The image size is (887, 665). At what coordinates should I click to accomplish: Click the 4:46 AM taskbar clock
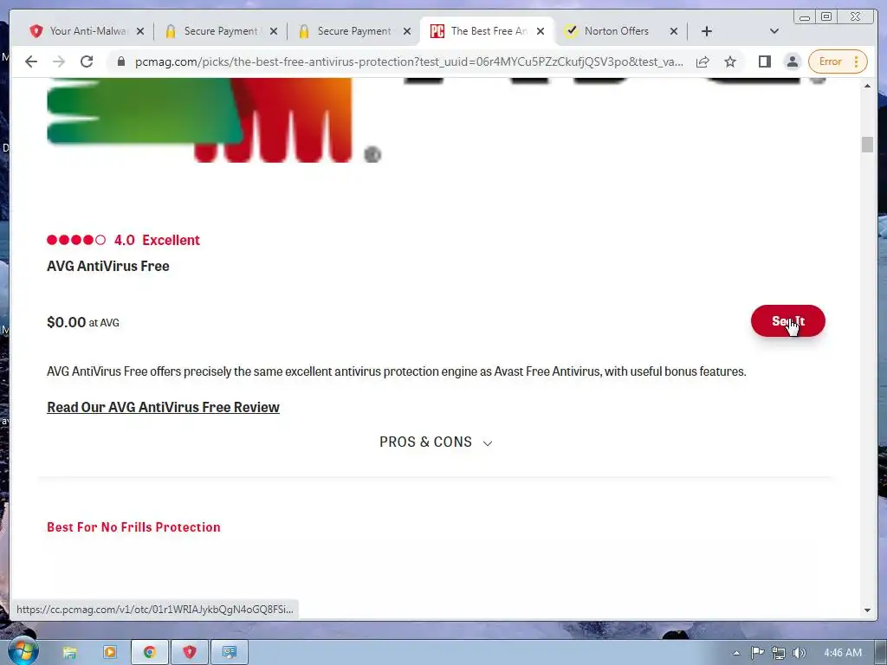coord(842,653)
